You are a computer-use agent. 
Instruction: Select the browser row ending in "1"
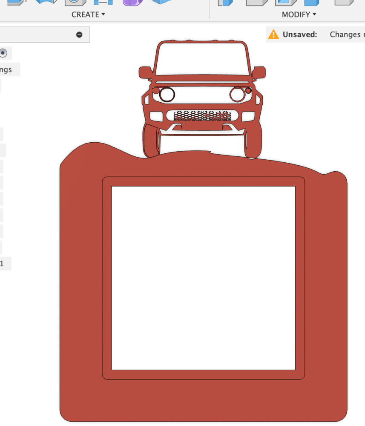(x=3, y=264)
